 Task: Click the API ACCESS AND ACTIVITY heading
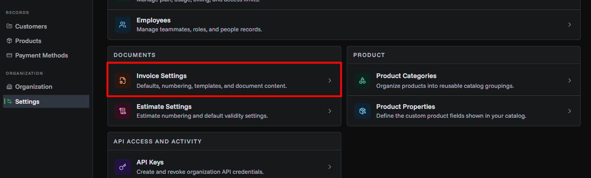pos(157,141)
